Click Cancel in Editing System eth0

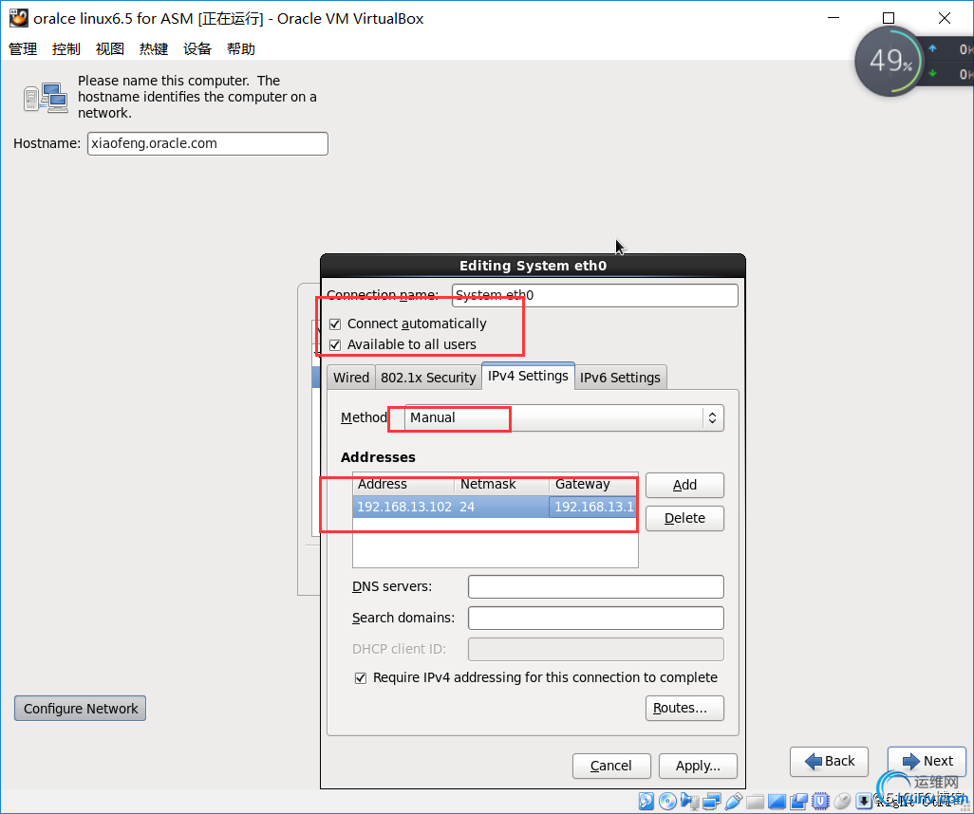[611, 766]
